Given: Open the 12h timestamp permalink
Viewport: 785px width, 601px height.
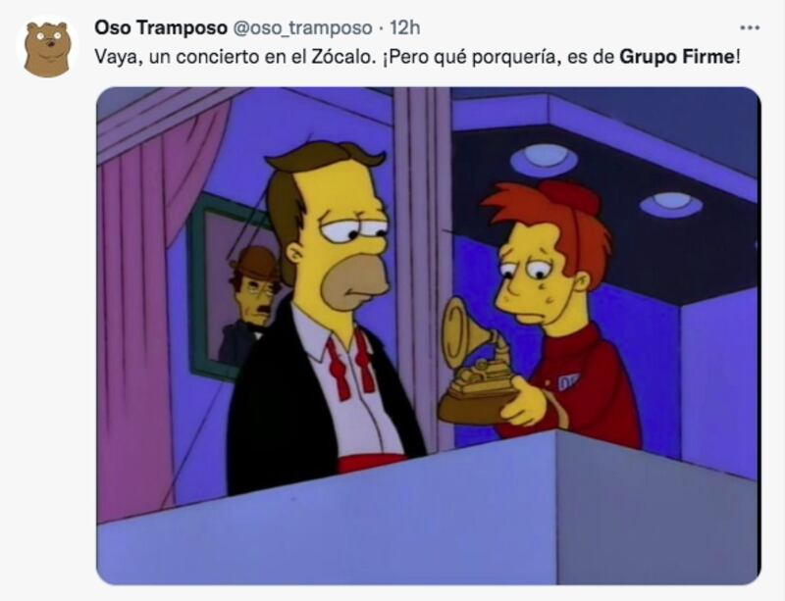Looking at the screenshot, I should click(x=404, y=28).
